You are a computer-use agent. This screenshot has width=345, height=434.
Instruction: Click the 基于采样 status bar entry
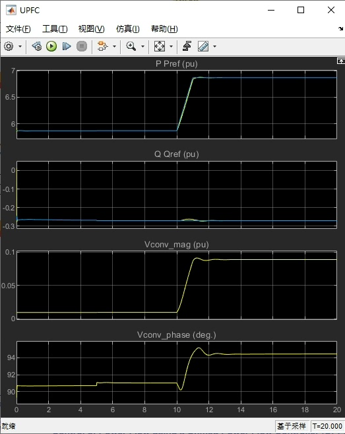click(292, 426)
